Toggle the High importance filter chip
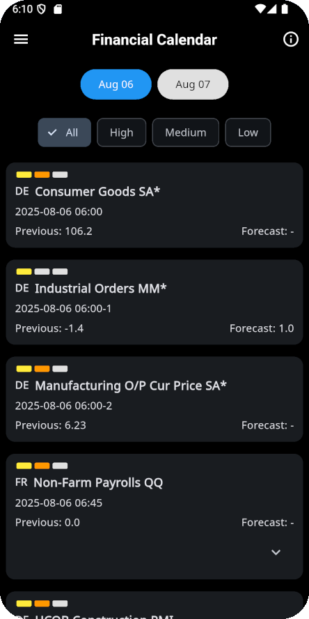Image resolution: width=309 pixels, height=619 pixels. pyautogui.click(x=121, y=132)
